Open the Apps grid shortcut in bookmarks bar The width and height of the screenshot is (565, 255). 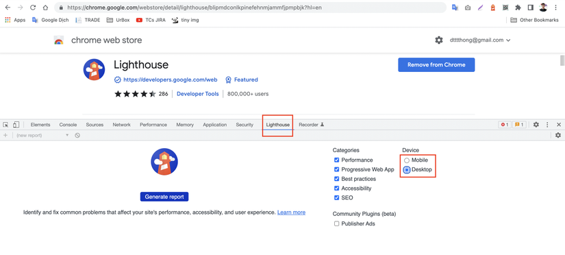coord(15,20)
